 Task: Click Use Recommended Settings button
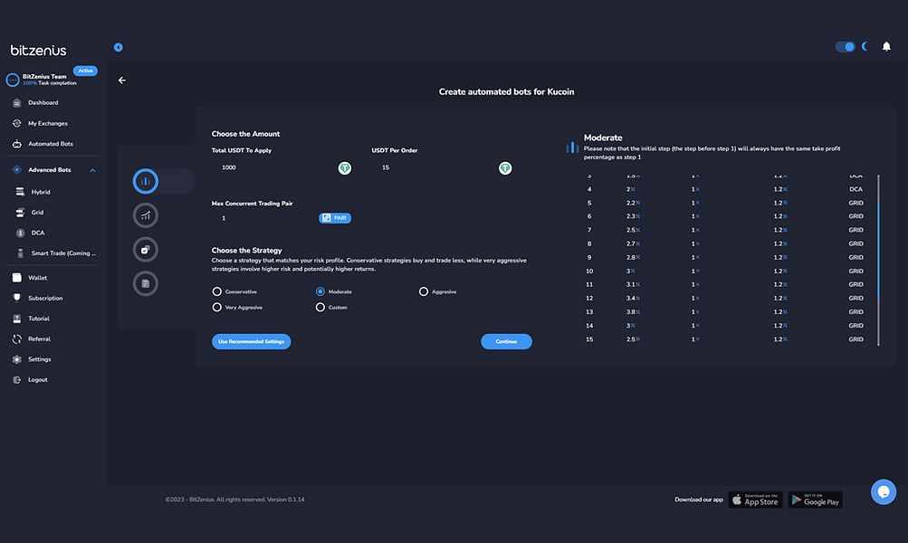point(252,341)
